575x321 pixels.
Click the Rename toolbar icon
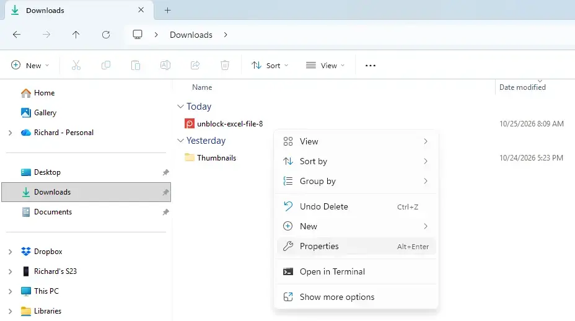[165, 65]
